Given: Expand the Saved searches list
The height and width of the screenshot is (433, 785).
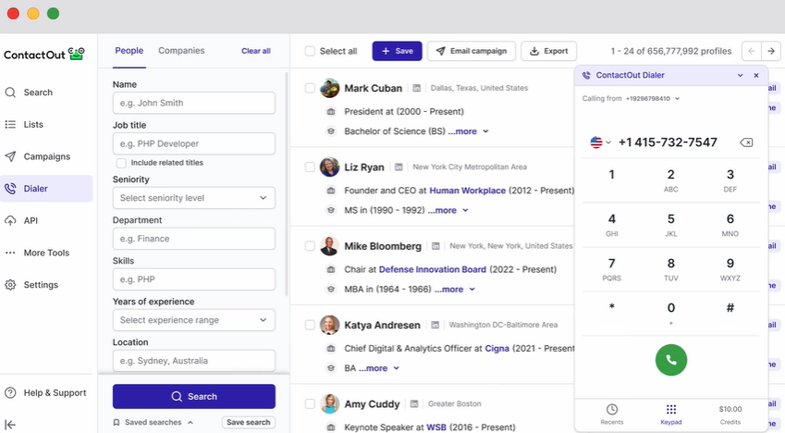Looking at the screenshot, I should (x=153, y=423).
